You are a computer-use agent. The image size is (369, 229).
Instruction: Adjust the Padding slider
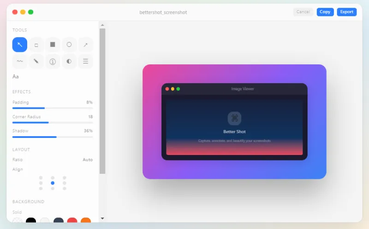coord(53,108)
